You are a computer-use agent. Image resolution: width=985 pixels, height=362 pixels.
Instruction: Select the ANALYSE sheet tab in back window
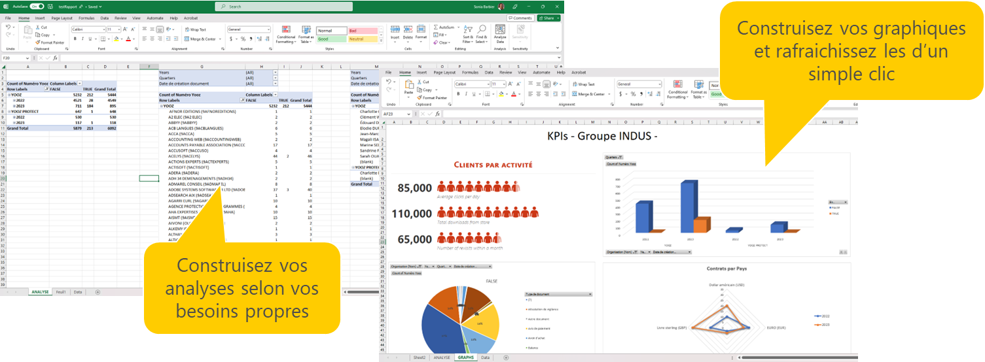39,292
